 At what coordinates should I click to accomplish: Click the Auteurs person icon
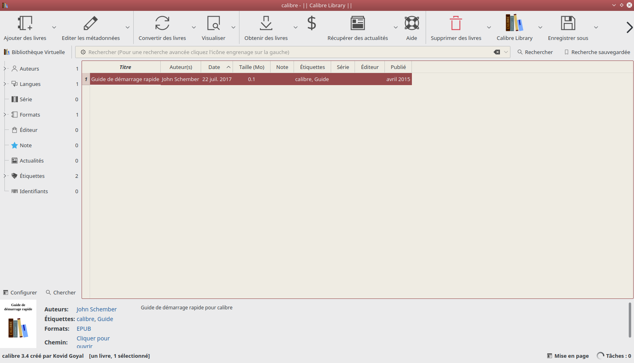pyautogui.click(x=15, y=69)
